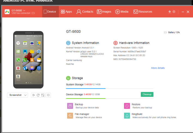Go to the Images tab

[104, 12]
